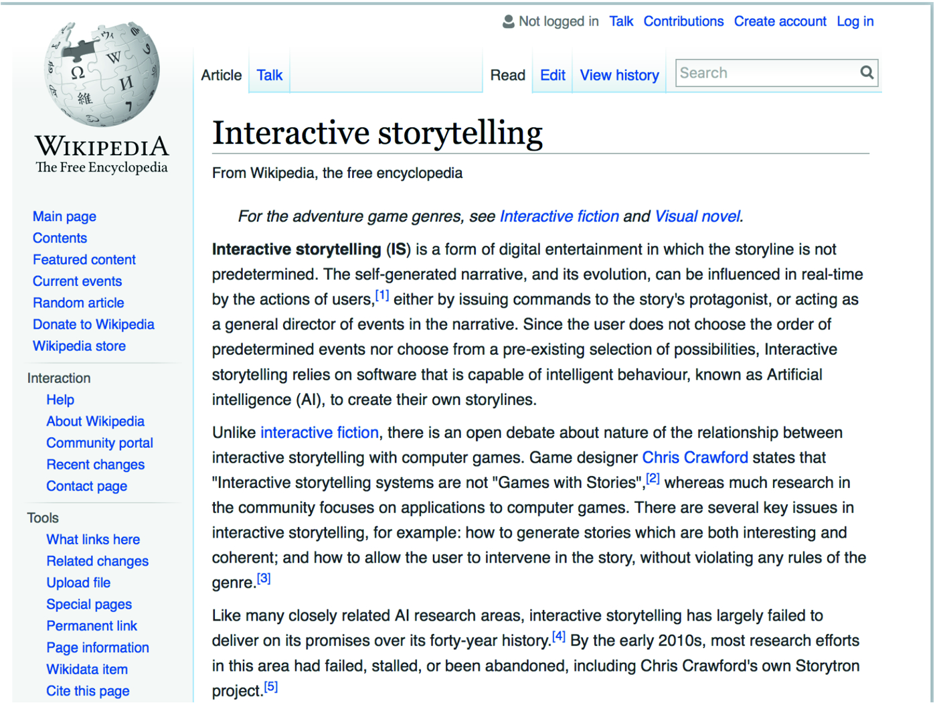This screenshot has width=937, height=703.
Task: Jump to citation [5]
Action: click(271, 687)
